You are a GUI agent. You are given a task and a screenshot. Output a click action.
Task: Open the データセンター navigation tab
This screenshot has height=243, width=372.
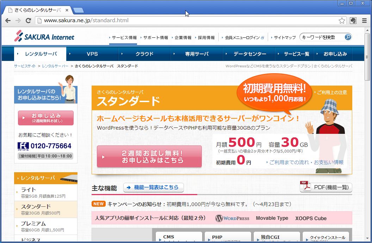[249, 54]
